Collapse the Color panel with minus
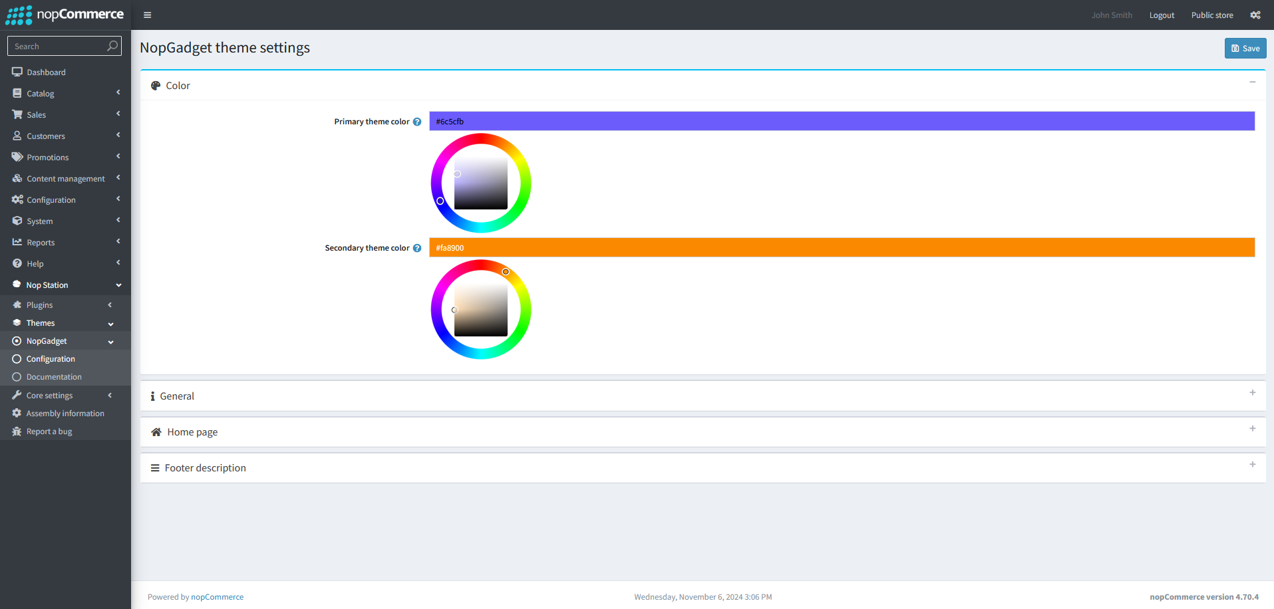The image size is (1274, 609). [1253, 82]
